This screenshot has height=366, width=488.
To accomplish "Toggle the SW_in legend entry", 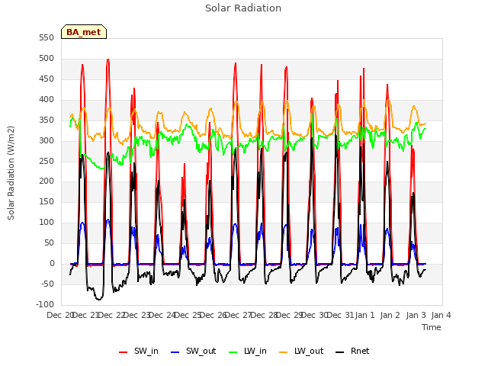I will pyautogui.click(x=139, y=351).
